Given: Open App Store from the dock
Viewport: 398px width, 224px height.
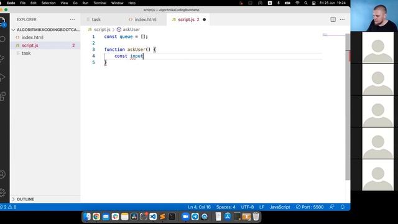Looking at the screenshot, I should coord(228,217).
